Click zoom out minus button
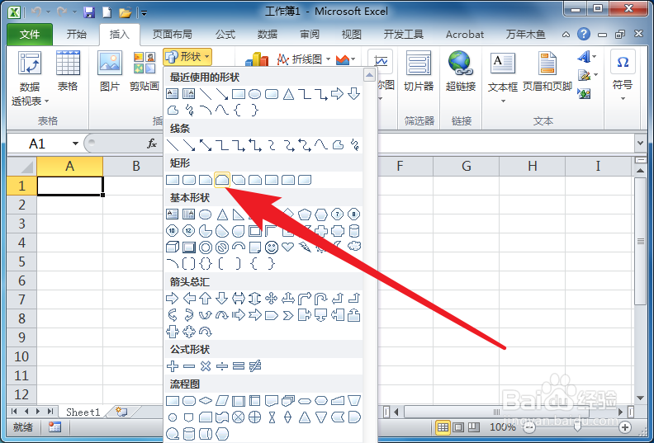The image size is (654, 443). coord(529,427)
